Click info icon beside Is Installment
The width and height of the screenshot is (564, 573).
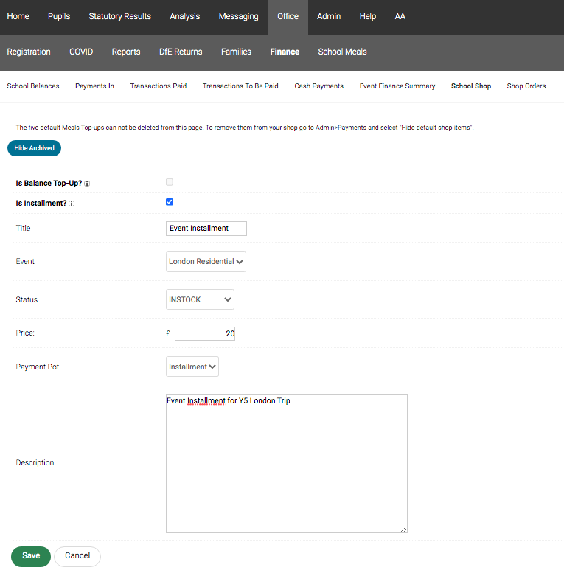72,204
